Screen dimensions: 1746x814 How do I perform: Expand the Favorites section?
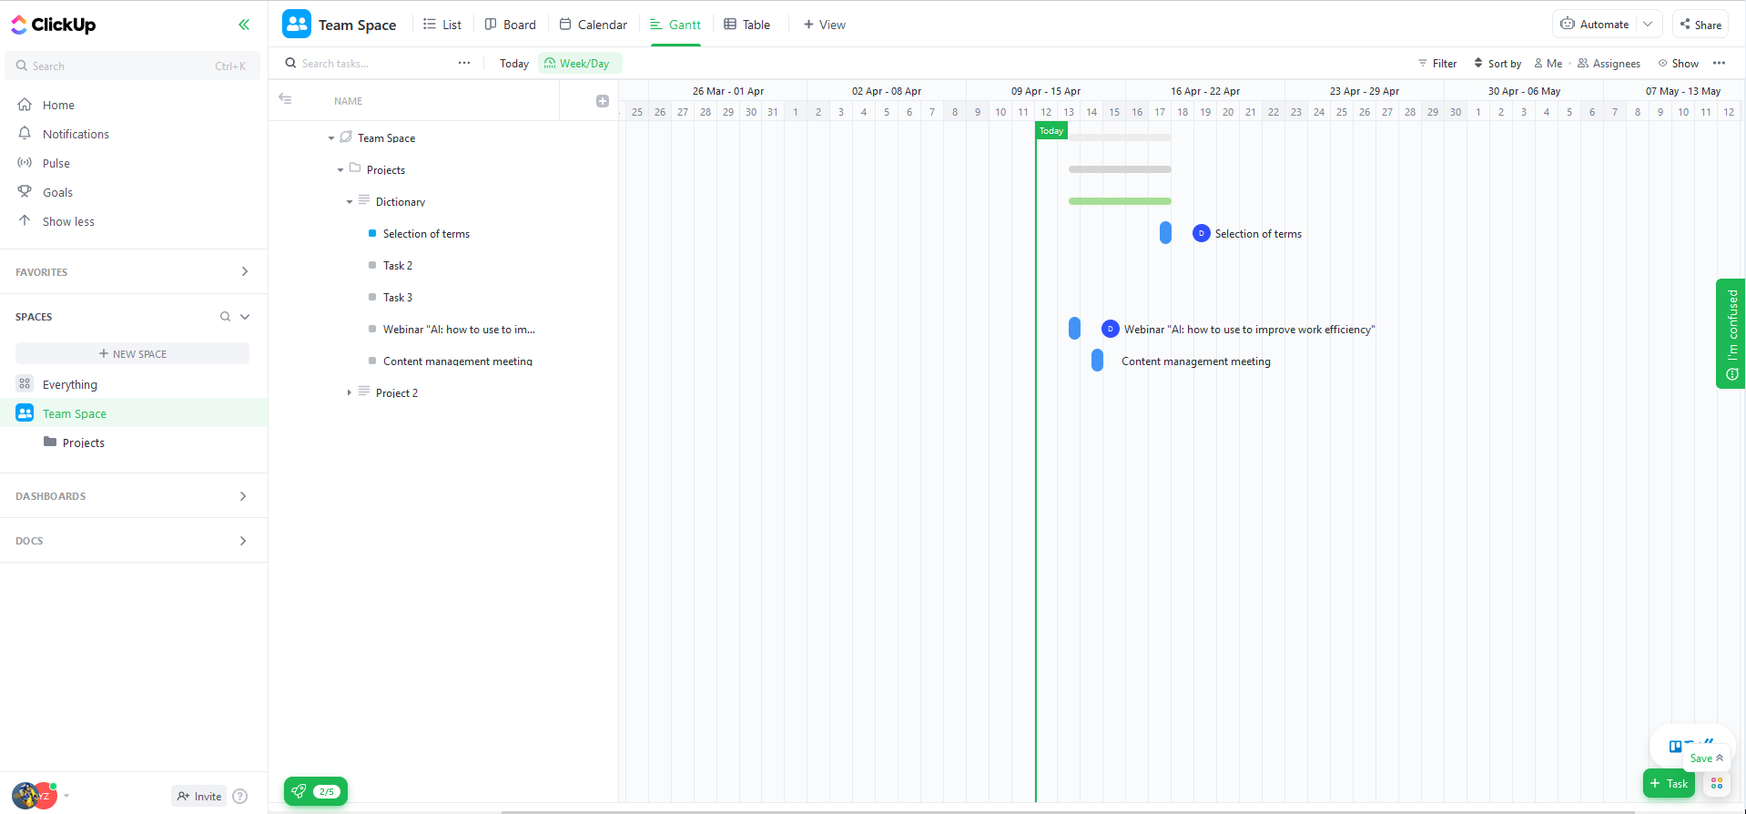244,272
